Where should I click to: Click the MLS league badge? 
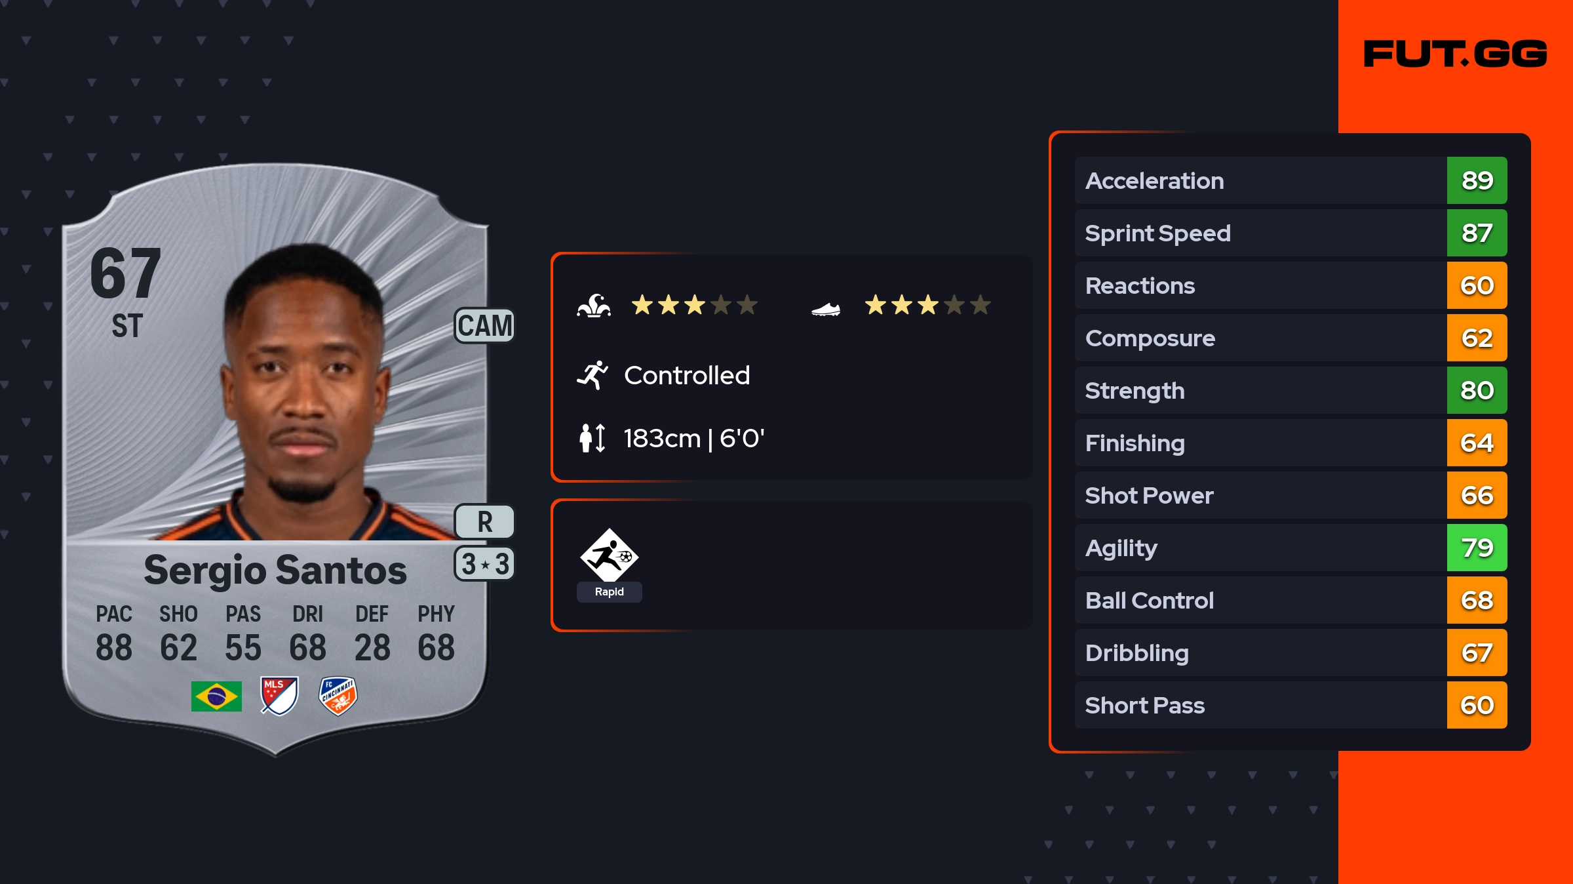279,696
